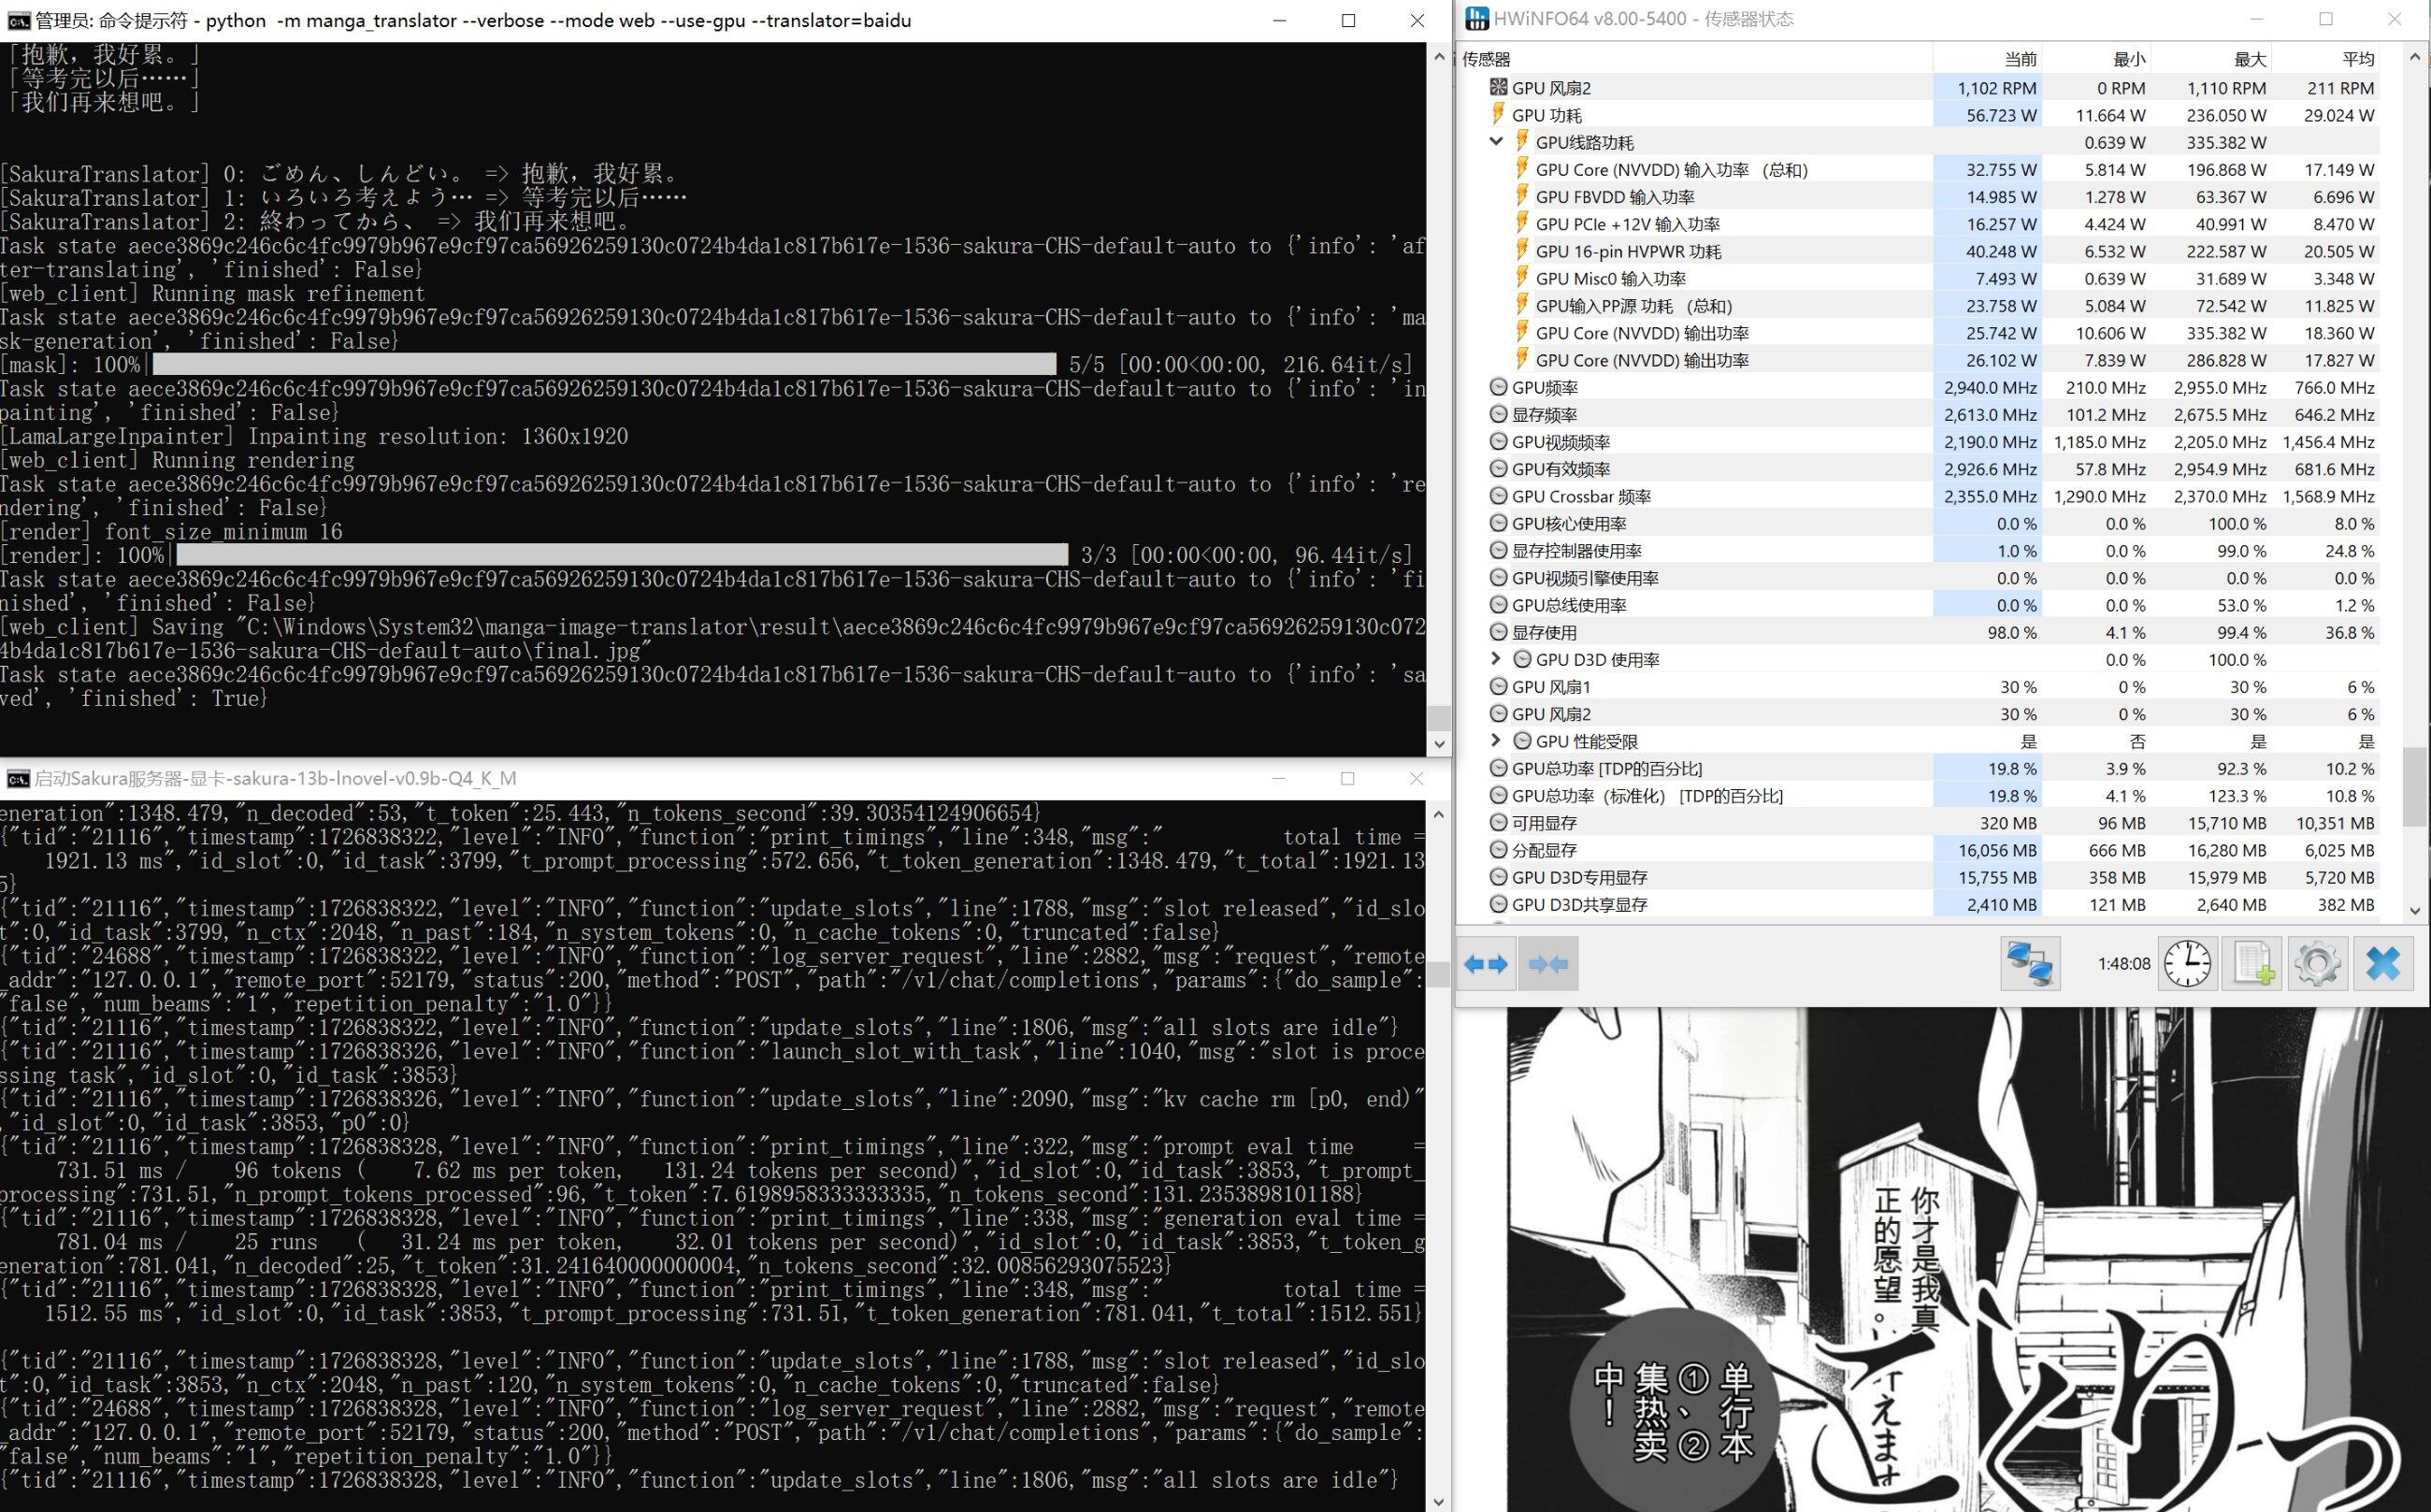
Task: Select the GPU 功耗 row label
Action: click(x=1546, y=116)
